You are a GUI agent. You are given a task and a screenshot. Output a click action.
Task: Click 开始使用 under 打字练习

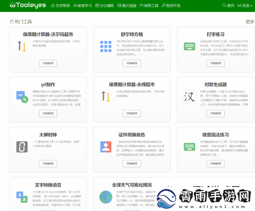(216, 63)
